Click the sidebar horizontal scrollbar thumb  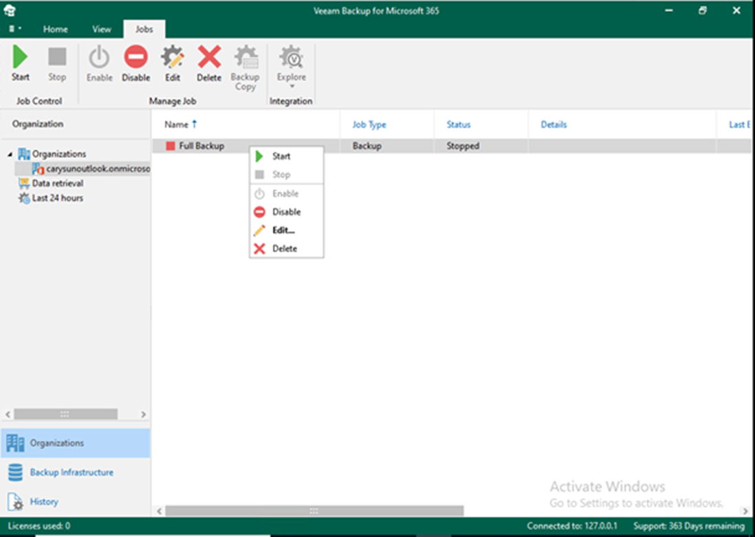click(65, 414)
